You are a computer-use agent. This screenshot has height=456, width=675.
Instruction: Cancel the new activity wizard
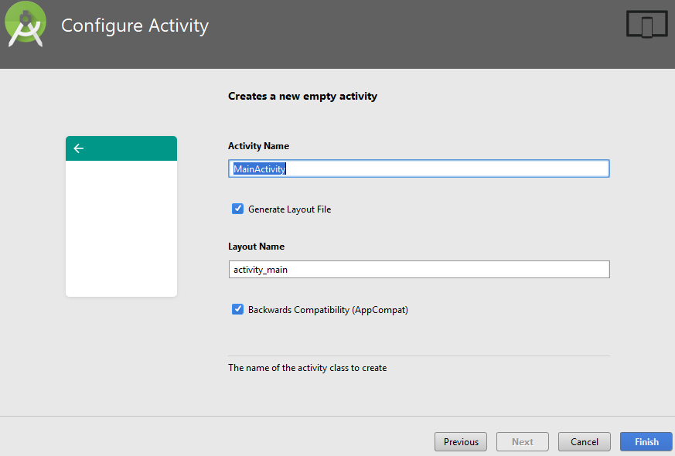click(585, 442)
